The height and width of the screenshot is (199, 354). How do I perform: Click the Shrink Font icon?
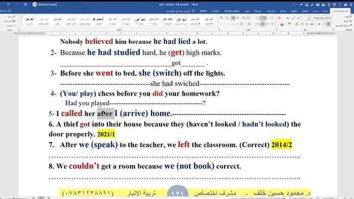[x=294, y=18]
